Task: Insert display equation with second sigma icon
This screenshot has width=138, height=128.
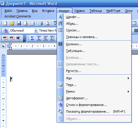Action: (x=39, y=38)
